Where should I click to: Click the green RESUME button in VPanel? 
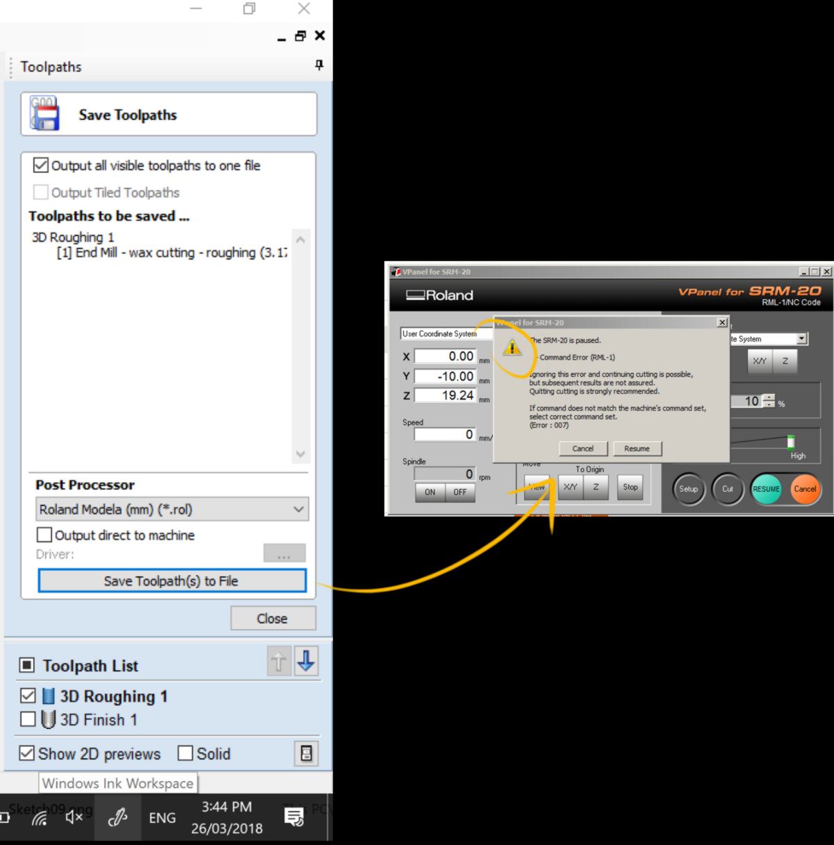pos(767,489)
